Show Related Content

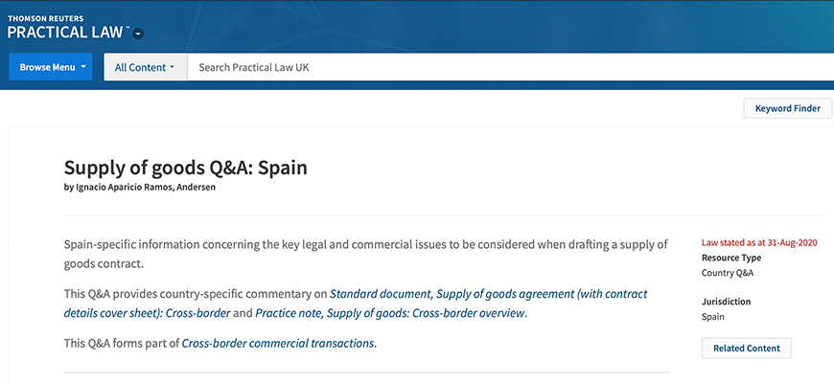tap(746, 348)
